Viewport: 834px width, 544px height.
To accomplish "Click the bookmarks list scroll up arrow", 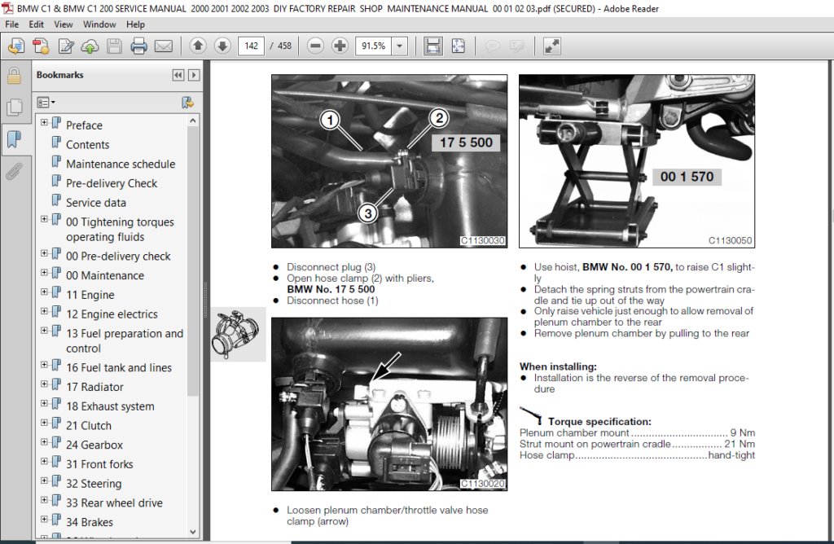I will click(x=192, y=121).
